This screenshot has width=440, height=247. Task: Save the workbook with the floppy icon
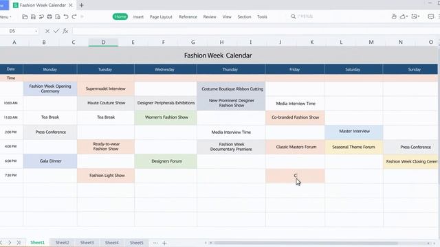click(x=33, y=16)
